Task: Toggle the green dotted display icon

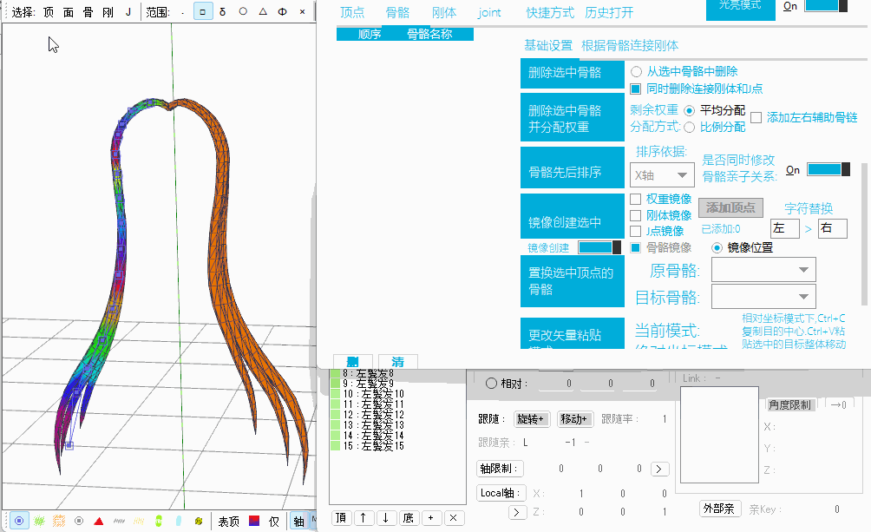Action: pyautogui.click(x=39, y=521)
